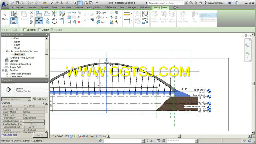Open the Manage ribbon tab

pyautogui.click(x=132, y=7)
